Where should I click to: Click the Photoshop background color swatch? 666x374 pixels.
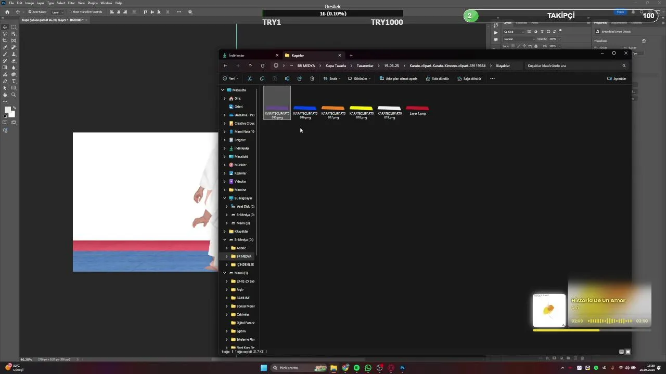[12, 114]
